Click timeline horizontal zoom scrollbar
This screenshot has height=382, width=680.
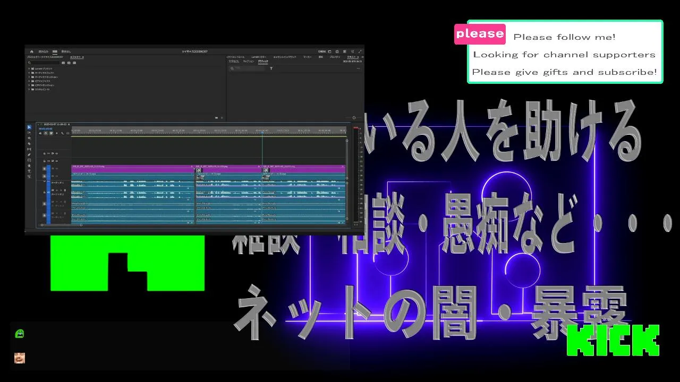[x=62, y=225]
